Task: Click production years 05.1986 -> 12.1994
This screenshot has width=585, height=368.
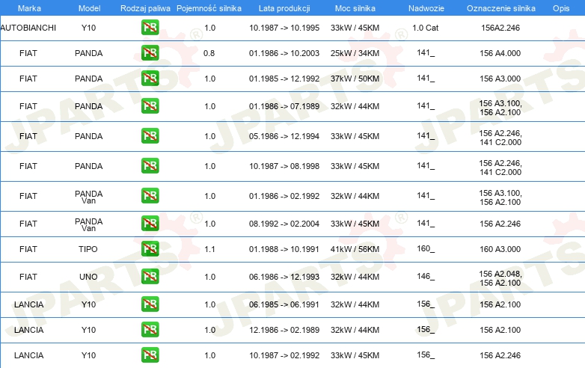Action: [284, 136]
